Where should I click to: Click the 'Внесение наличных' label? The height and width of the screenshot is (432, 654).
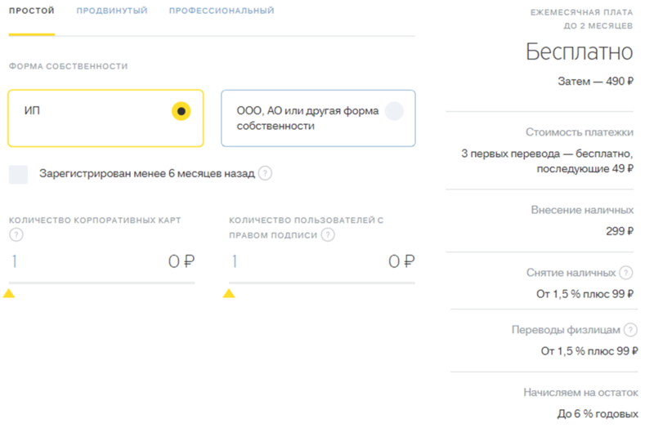pos(581,211)
